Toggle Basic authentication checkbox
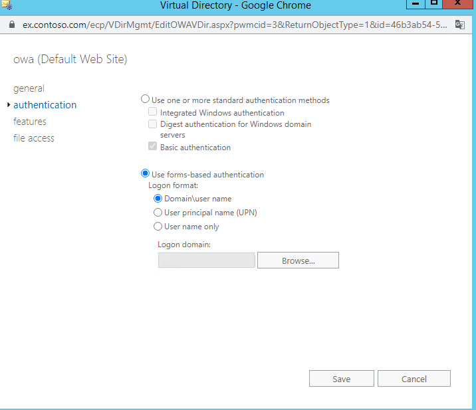The image size is (476, 410). point(152,146)
